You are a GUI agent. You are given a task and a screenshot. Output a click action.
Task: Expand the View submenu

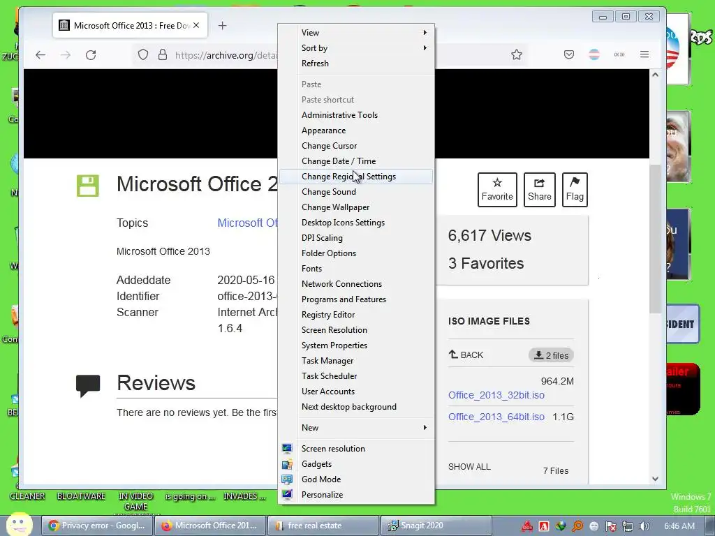[x=355, y=32]
